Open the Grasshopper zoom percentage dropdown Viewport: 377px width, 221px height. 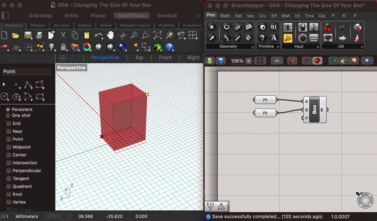[249, 61]
